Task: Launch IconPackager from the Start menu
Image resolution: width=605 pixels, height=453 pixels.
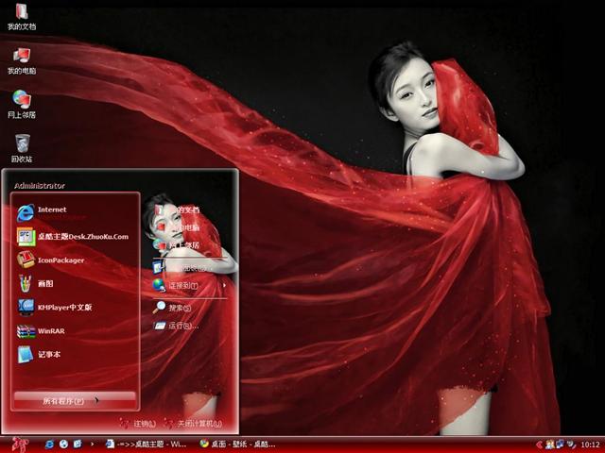Action: 60,260
